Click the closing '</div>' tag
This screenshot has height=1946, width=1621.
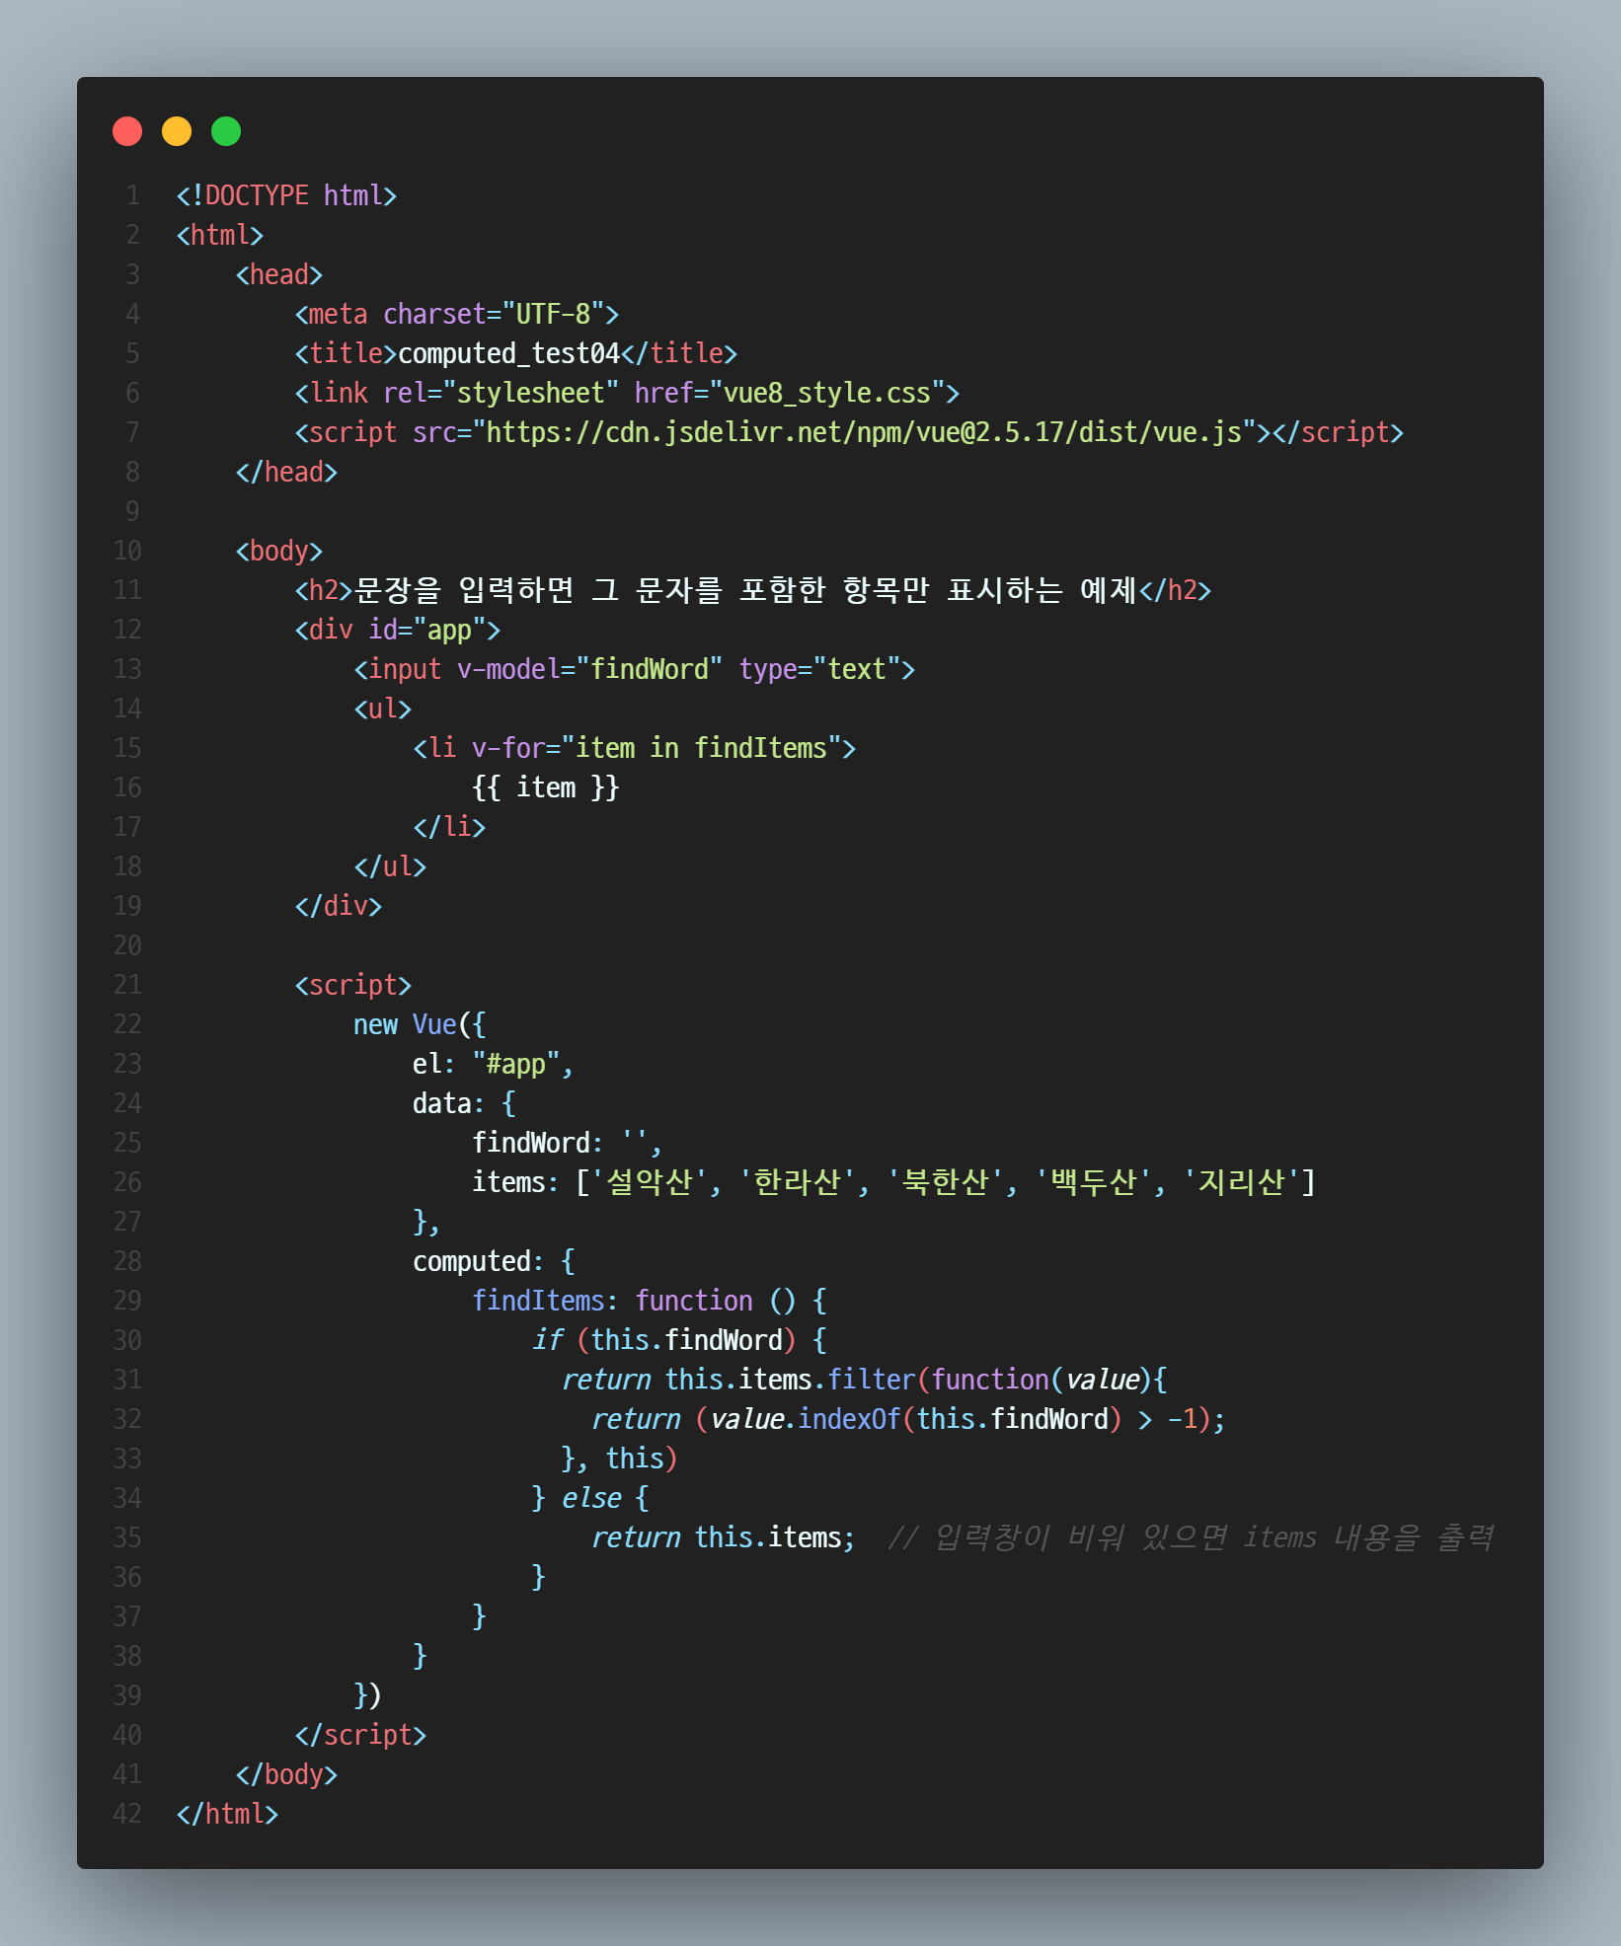click(x=339, y=906)
